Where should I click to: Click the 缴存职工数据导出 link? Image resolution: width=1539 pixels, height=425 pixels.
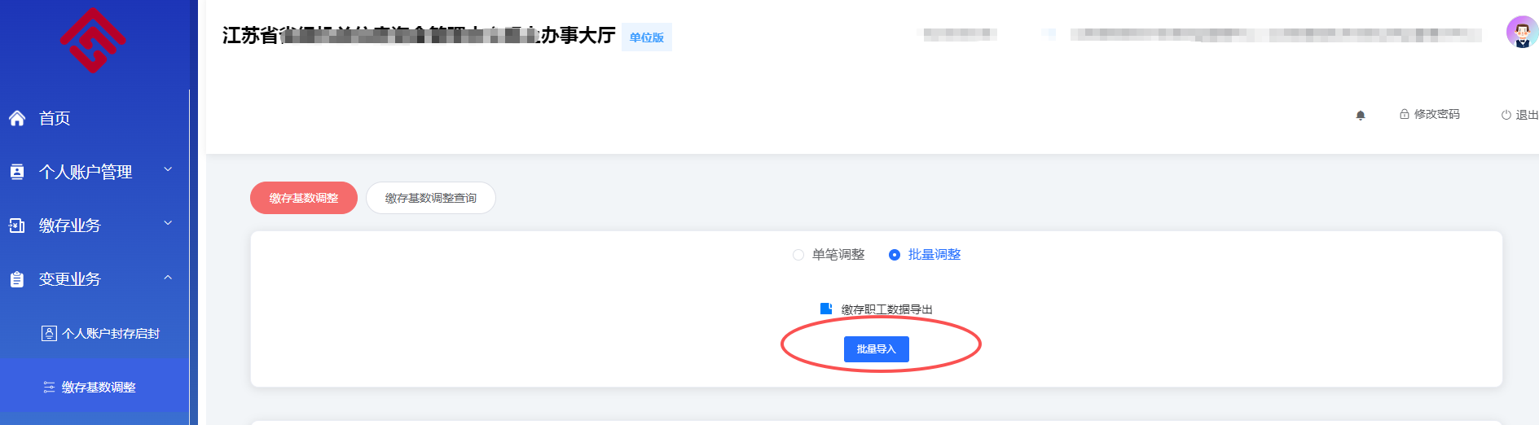point(886,309)
